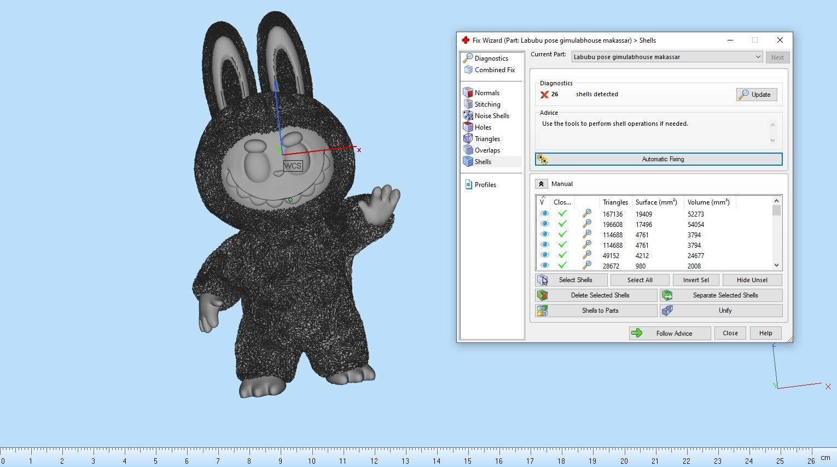Image resolution: width=837 pixels, height=467 pixels.
Task: Click the volume value 2008
Action: 694,266
